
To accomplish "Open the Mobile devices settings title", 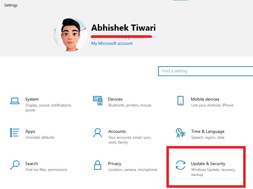I will (205, 99).
